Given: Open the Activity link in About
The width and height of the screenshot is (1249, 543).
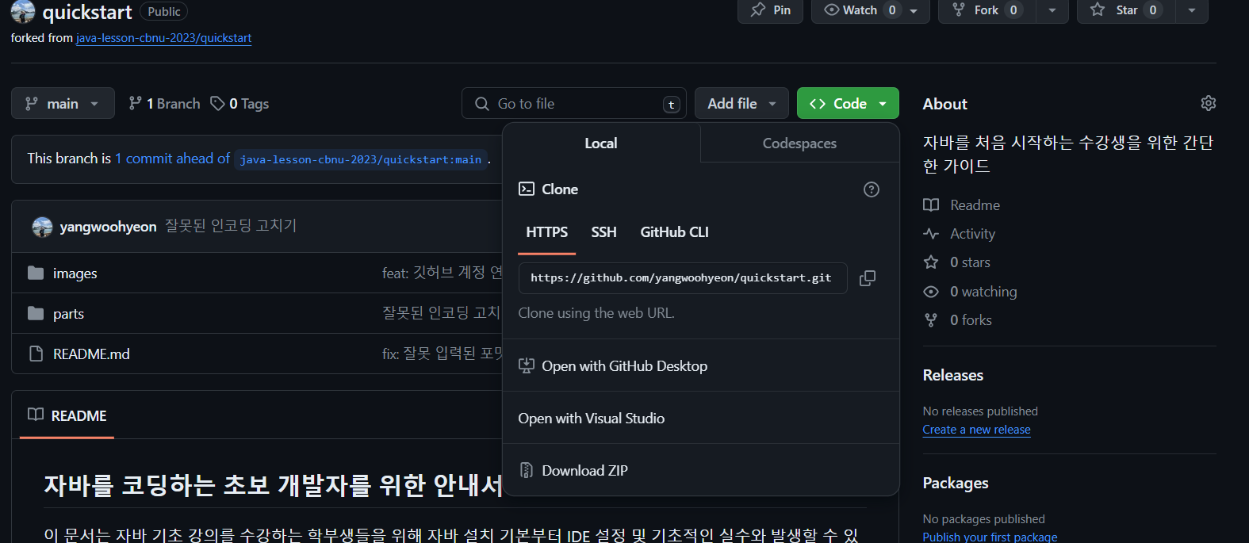Looking at the screenshot, I should [x=972, y=234].
